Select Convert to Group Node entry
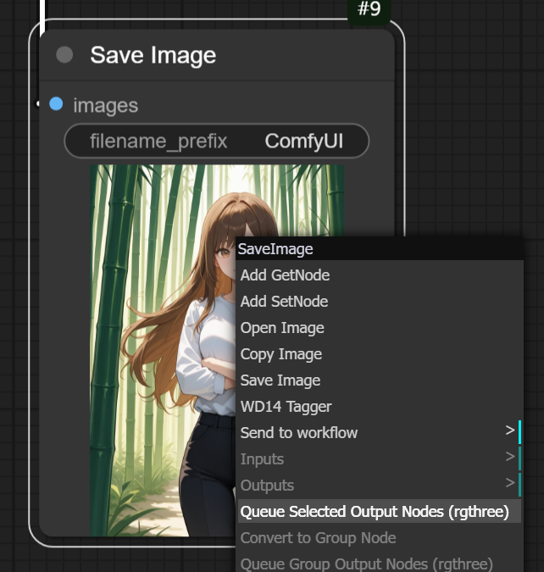The width and height of the screenshot is (544, 572). [x=380, y=538]
